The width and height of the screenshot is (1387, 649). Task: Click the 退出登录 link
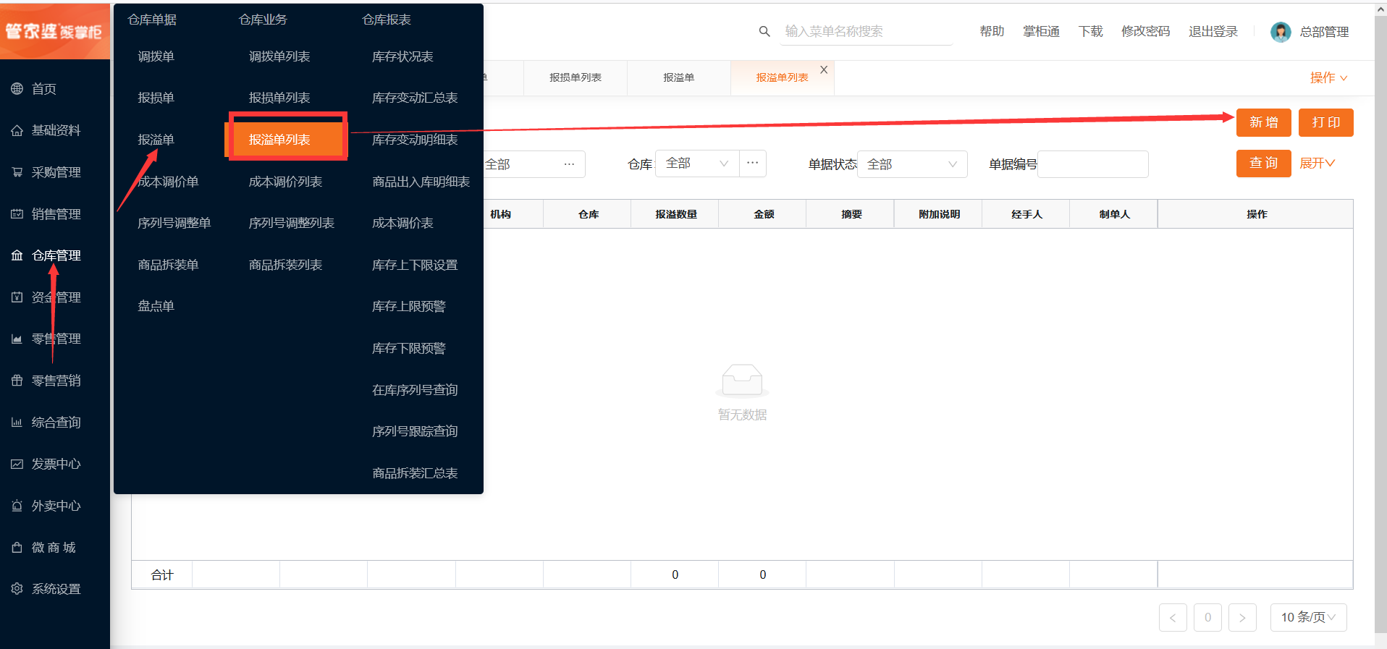click(x=1213, y=31)
